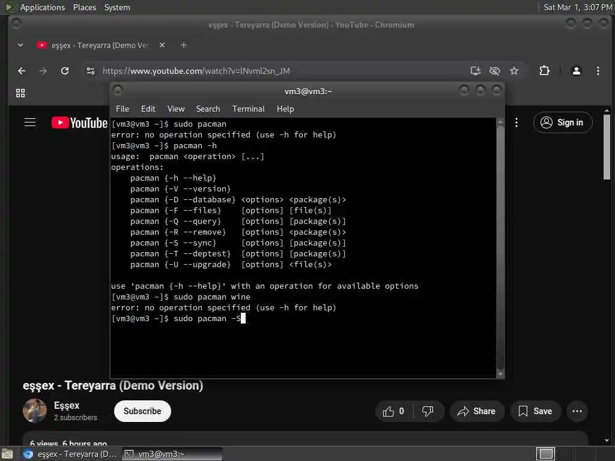Open the System menu in top panel
This screenshot has width=615, height=461.
(x=117, y=7)
